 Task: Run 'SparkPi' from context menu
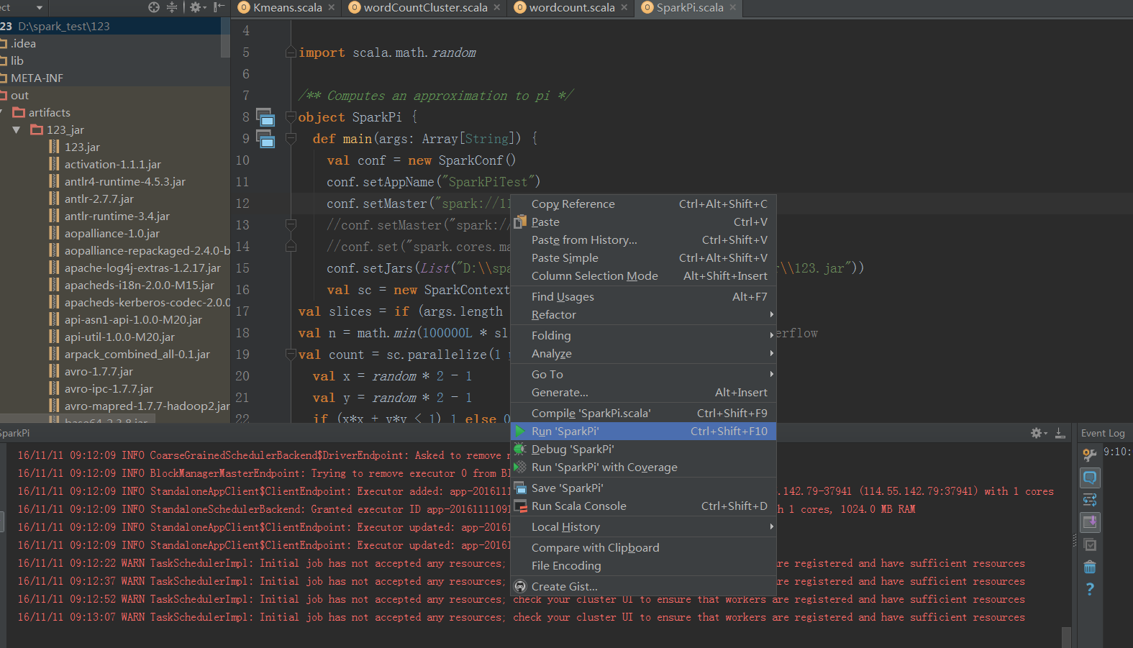point(643,431)
